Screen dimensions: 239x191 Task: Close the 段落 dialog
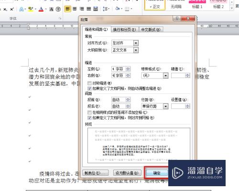188,19
